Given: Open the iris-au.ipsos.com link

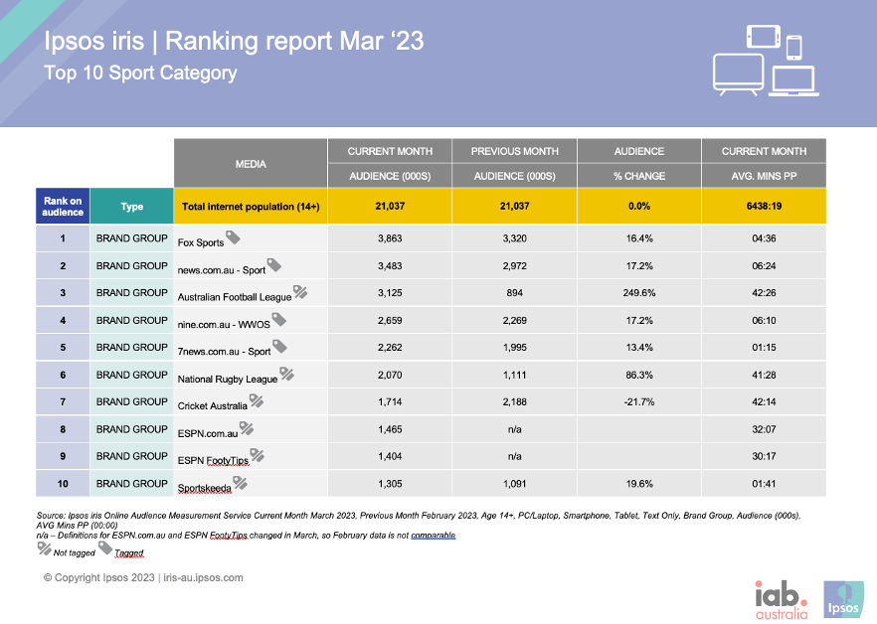Looking at the screenshot, I should pyautogui.click(x=202, y=577).
